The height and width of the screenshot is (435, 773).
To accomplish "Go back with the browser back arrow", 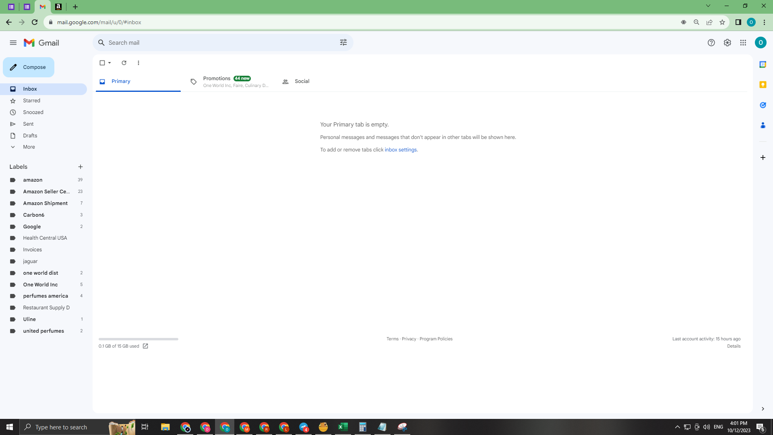I will coord(9,22).
